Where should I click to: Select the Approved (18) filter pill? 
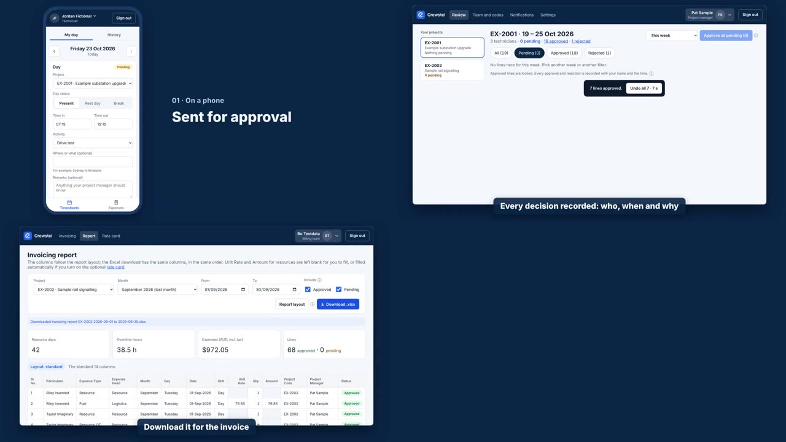[x=564, y=53]
